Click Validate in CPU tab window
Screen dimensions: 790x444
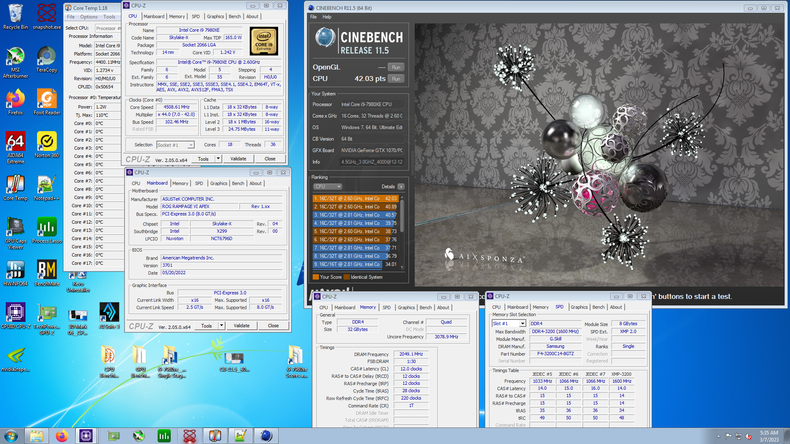click(238, 159)
